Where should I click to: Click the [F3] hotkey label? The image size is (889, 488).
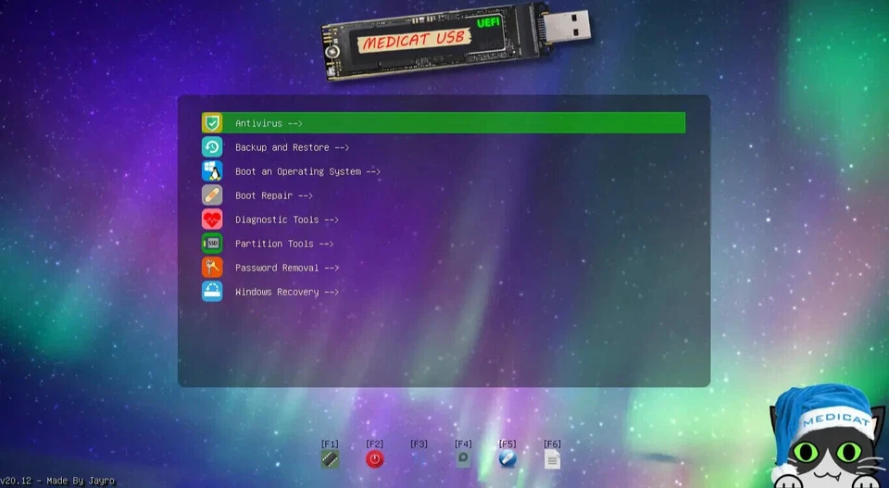[x=419, y=444]
